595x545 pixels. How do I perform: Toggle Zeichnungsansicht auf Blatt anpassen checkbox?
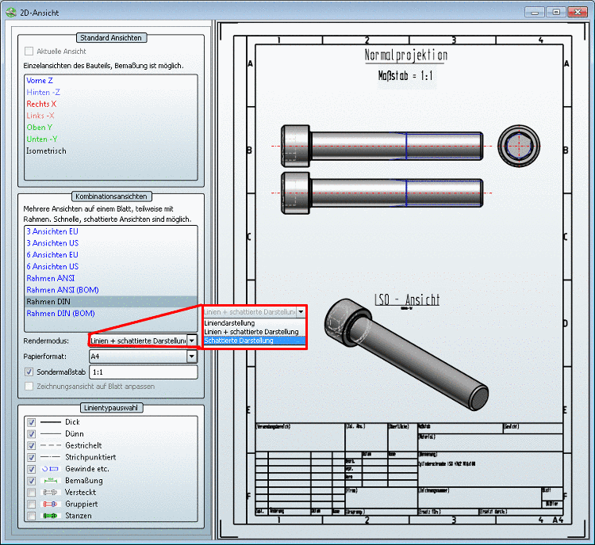tap(29, 387)
